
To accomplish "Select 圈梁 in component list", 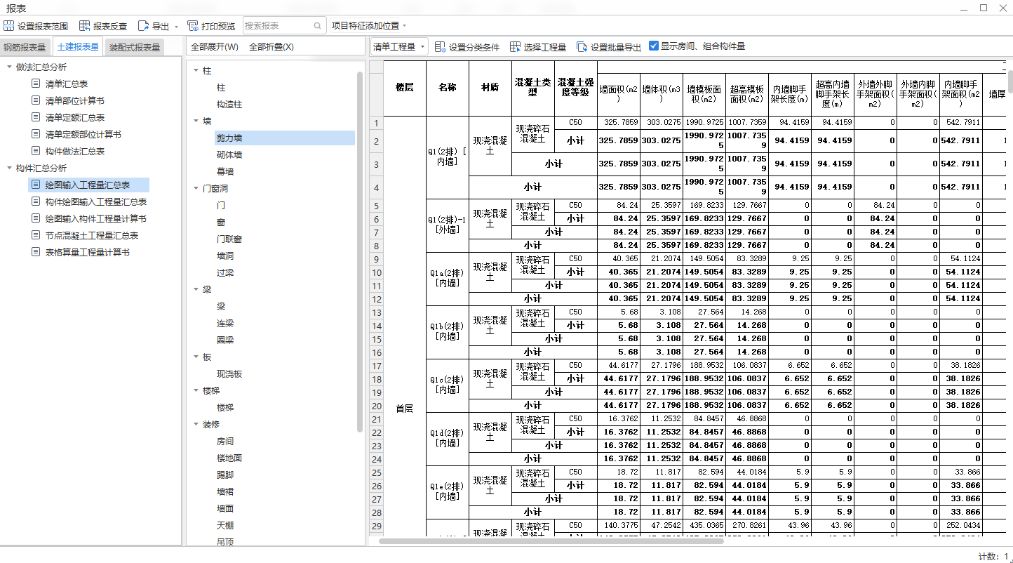I will pos(225,340).
